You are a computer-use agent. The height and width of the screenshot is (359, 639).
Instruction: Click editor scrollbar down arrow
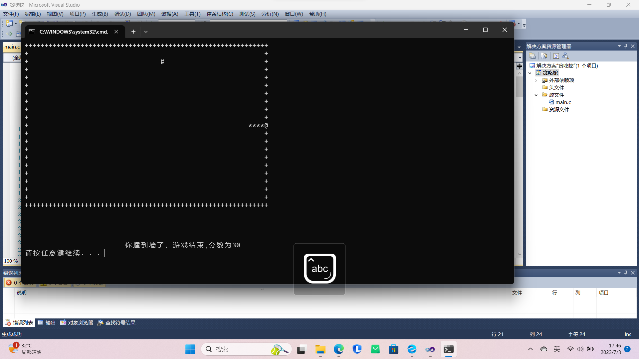(520, 255)
